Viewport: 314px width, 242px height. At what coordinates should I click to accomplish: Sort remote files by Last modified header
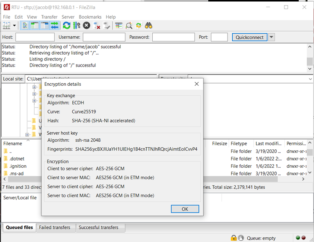click(x=269, y=143)
